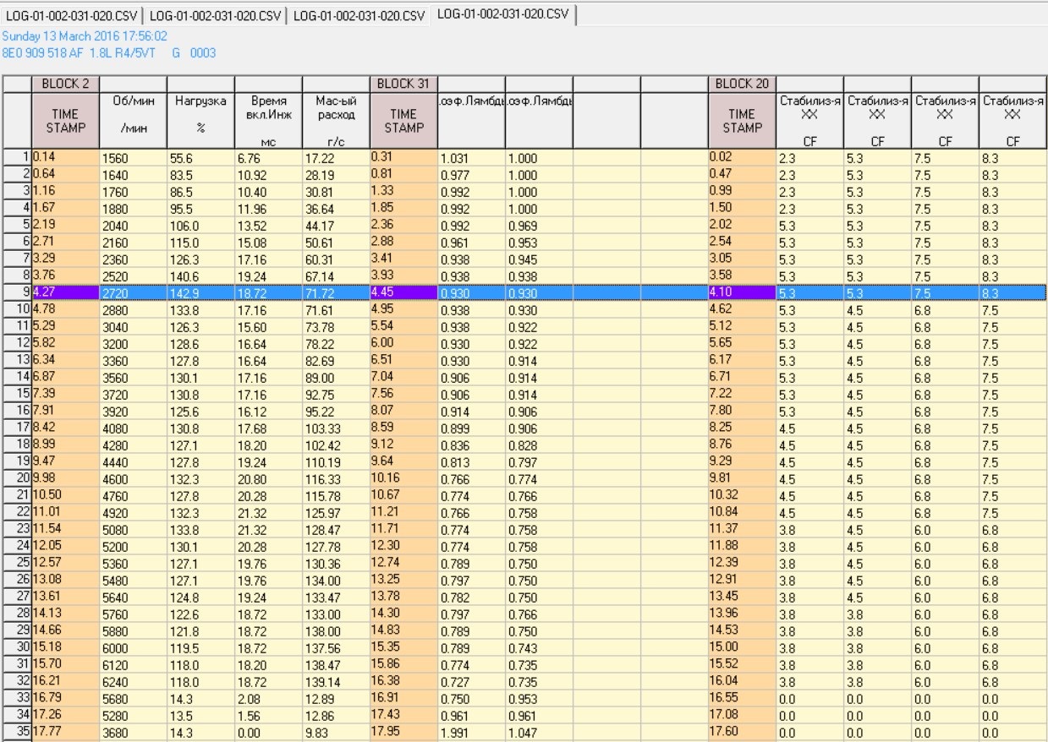Select the ECU info line 8E0 909 518 AF
The width and height of the screenshot is (1048, 742).
[x=109, y=52]
